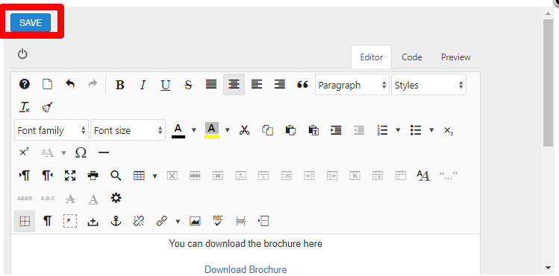Insert an image
This screenshot has width=559, height=276.
pos(195,221)
